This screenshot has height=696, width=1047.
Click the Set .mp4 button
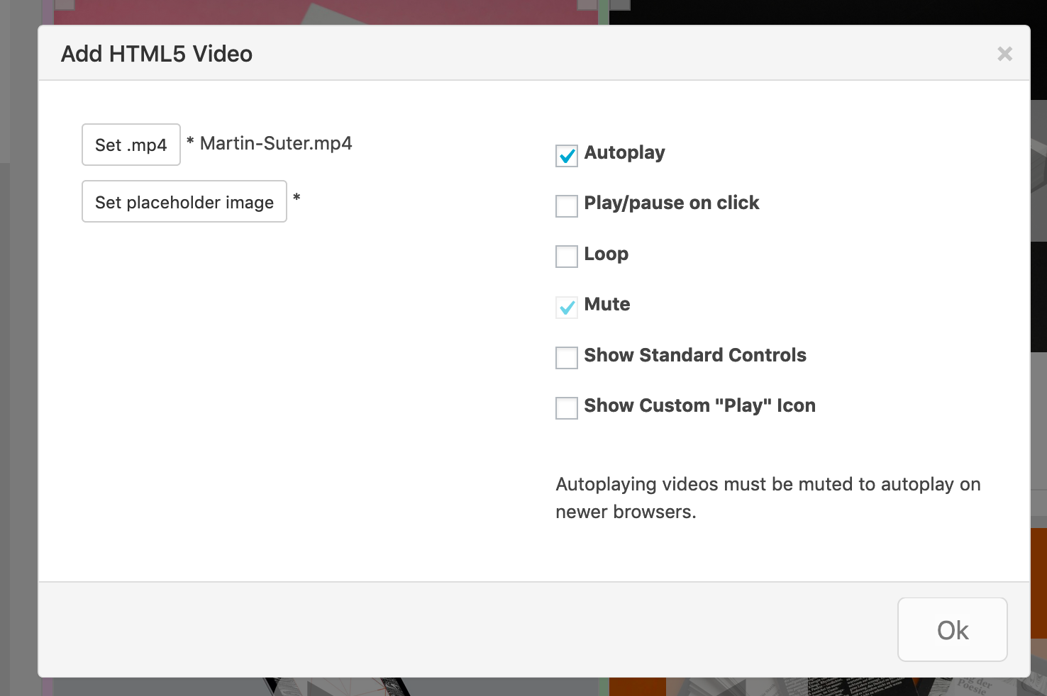tap(131, 145)
